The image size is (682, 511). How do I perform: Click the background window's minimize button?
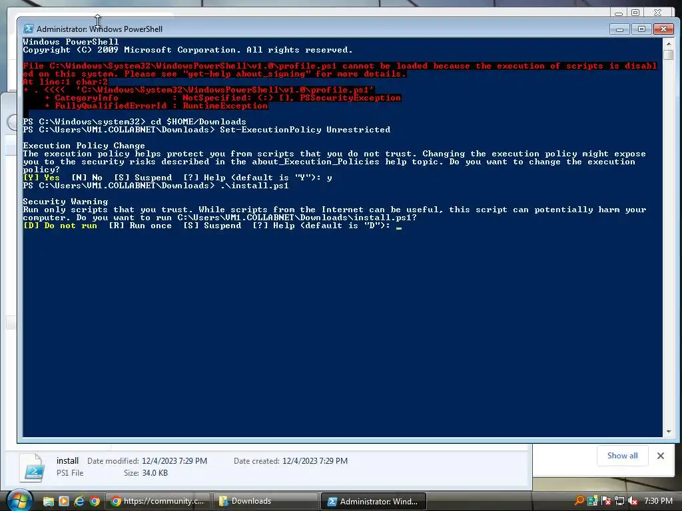619,13
